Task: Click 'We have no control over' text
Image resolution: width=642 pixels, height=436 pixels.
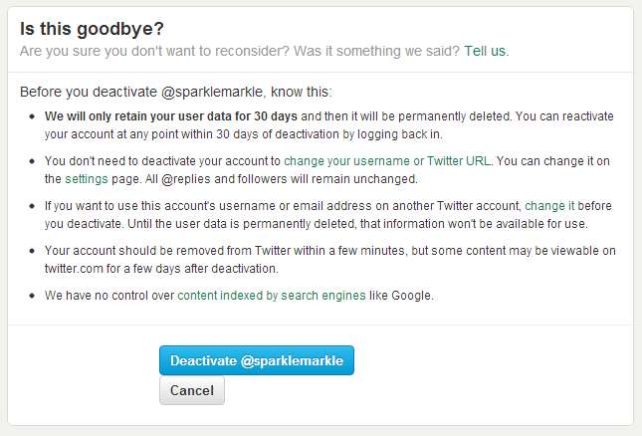Action: click(x=109, y=296)
